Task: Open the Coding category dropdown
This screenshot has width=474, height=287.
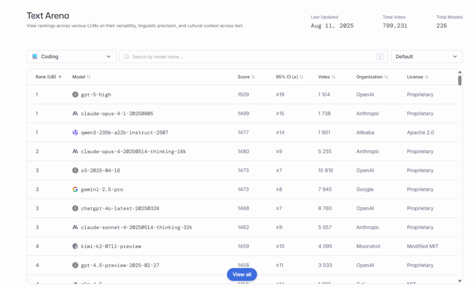Action: pos(72,56)
